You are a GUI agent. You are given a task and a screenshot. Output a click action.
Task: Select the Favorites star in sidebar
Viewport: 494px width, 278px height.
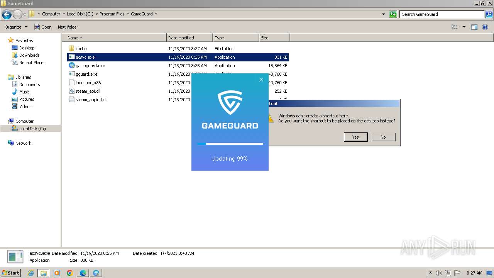click(x=11, y=40)
